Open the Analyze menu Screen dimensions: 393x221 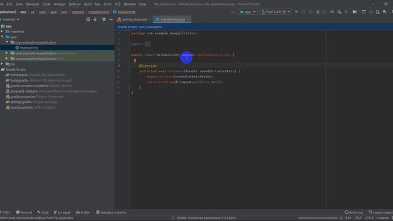[60, 4]
